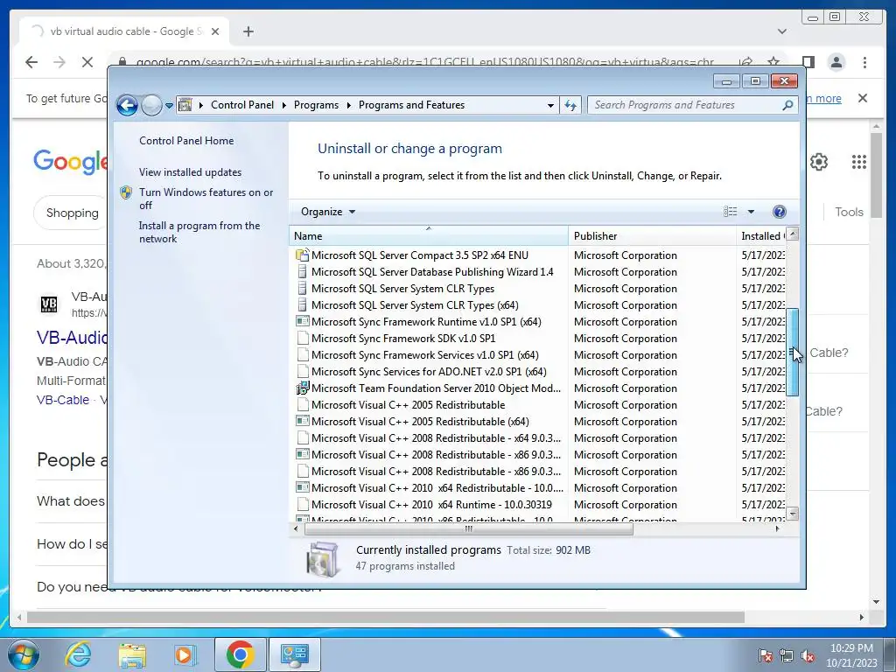This screenshot has height=672, width=896.
Task: Open Turn Windows features on or off
Action: (206, 199)
